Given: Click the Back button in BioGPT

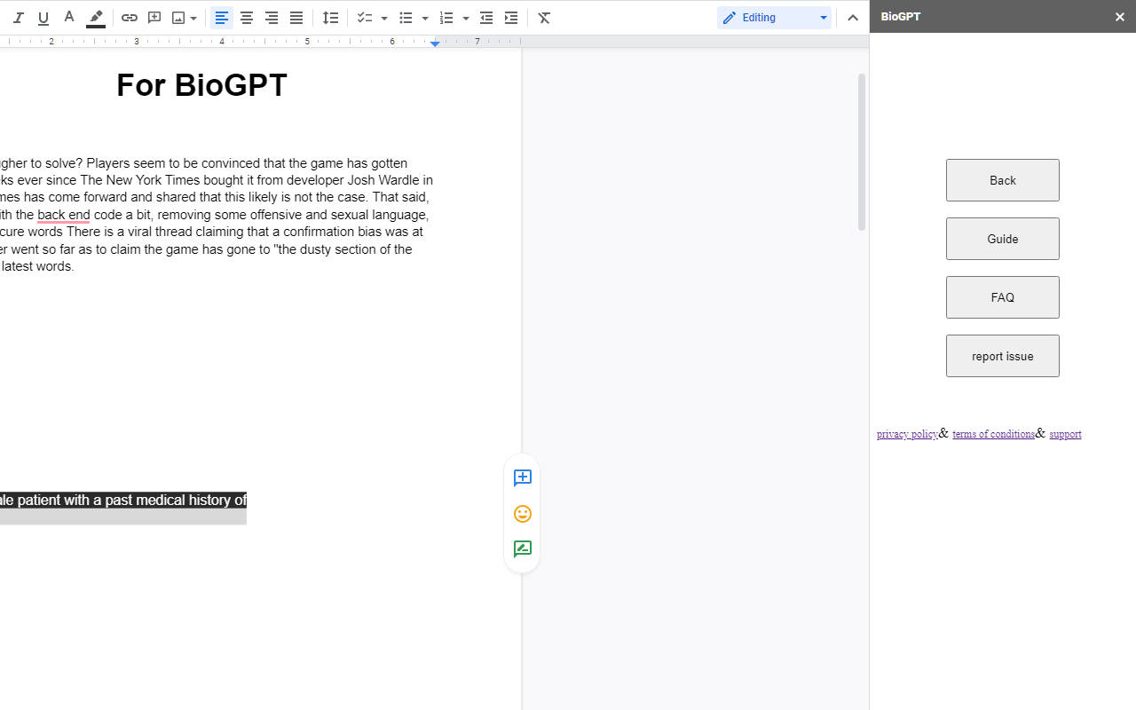Looking at the screenshot, I should [x=1003, y=180].
